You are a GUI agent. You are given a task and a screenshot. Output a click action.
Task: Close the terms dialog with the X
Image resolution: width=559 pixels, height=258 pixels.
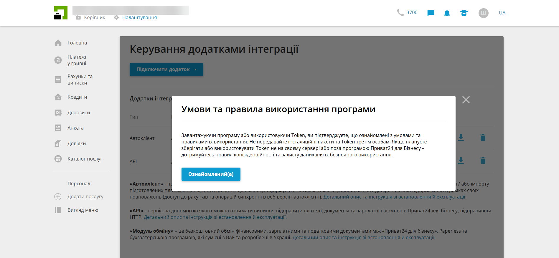466,100
